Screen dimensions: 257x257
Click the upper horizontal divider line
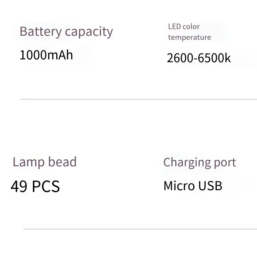coord(139,99)
